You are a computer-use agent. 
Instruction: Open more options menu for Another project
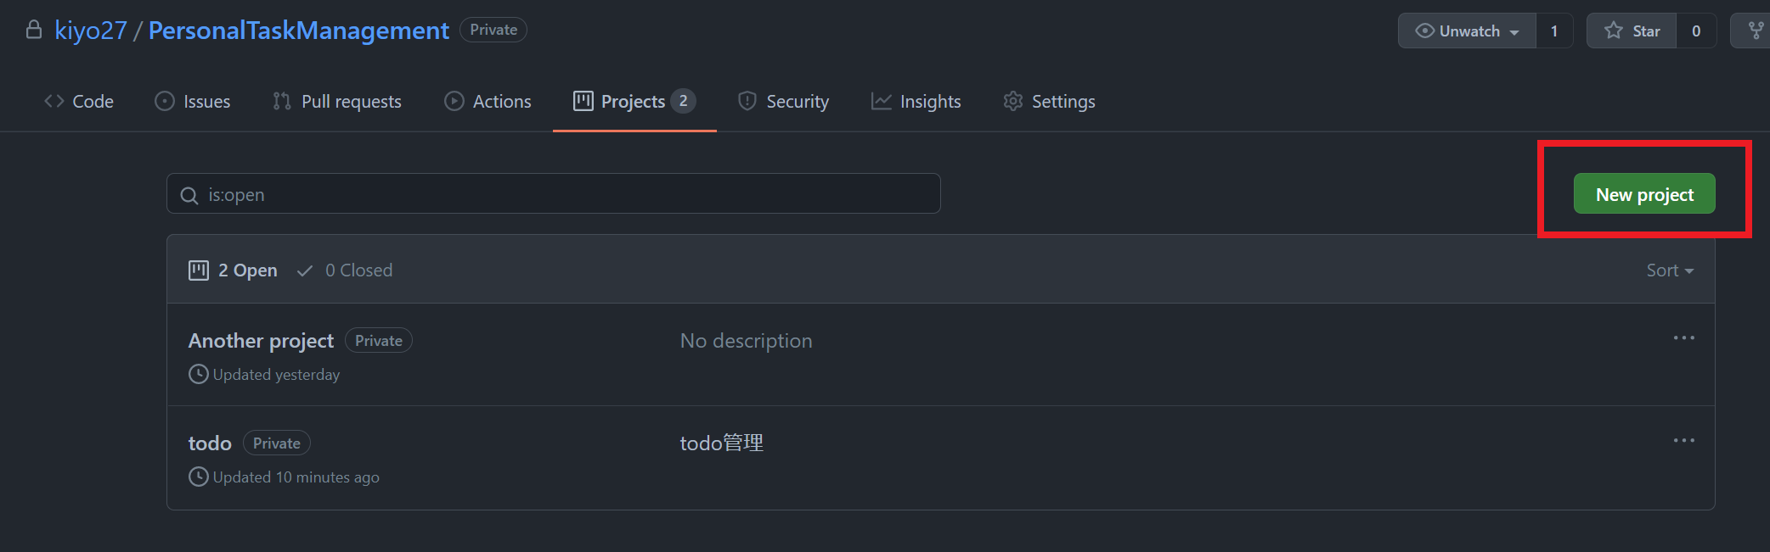pyautogui.click(x=1684, y=337)
